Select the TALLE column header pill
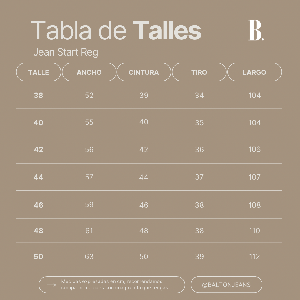Image resolution: width=300 pixels, height=300 pixels. point(38,72)
